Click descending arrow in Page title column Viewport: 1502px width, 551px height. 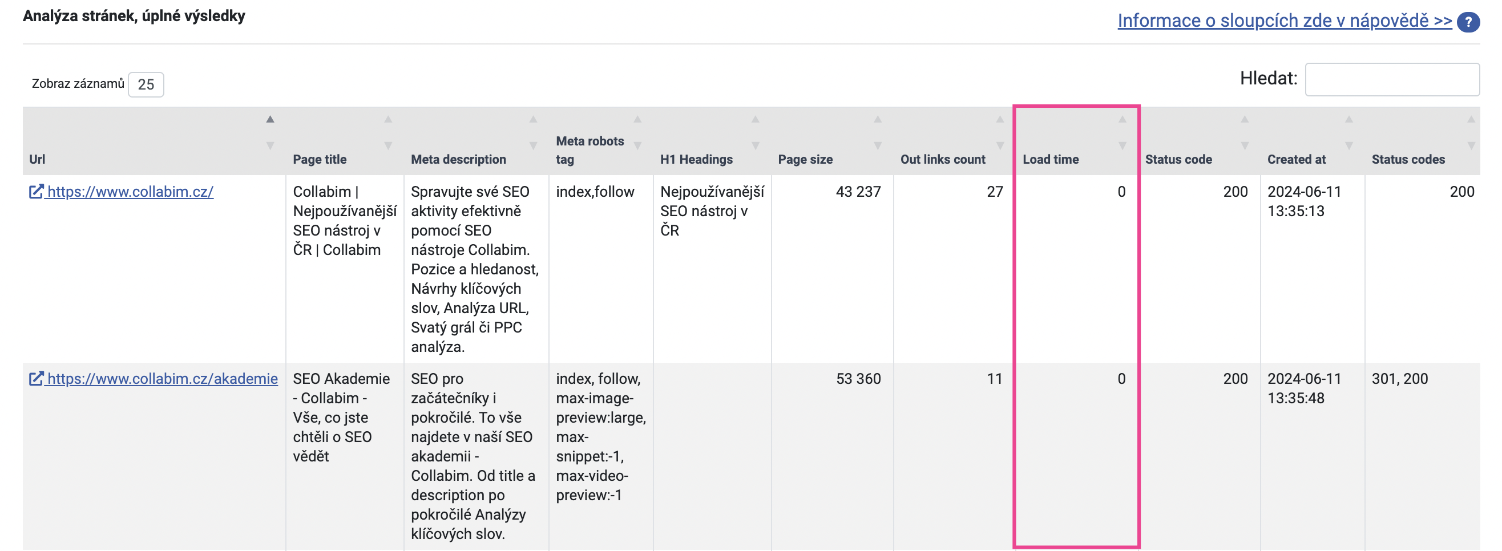(x=387, y=145)
